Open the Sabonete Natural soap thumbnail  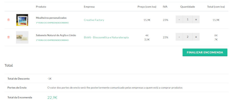(x=22, y=37)
